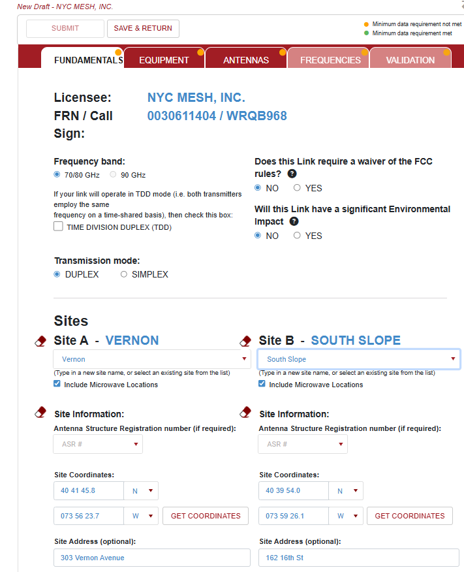The height and width of the screenshot is (572, 464).
Task: Open help icon for FCC waiver question
Action: click(292, 174)
